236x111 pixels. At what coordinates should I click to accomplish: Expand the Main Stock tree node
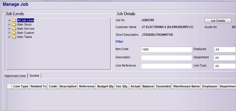tap(9, 24)
